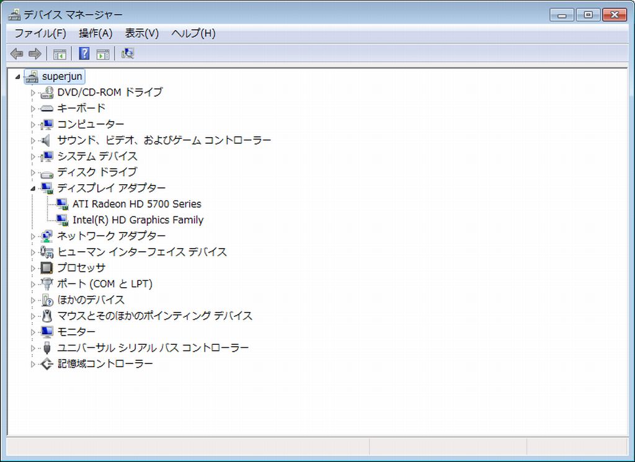The image size is (635, 462).
Task: Expand the キーボード node
Action: click(x=33, y=109)
